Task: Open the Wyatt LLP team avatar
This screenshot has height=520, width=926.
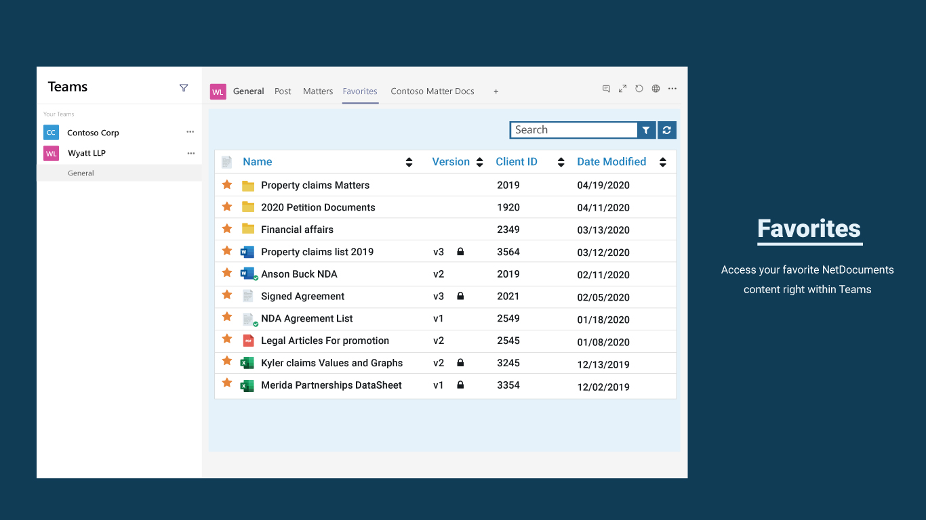Action: click(x=52, y=153)
